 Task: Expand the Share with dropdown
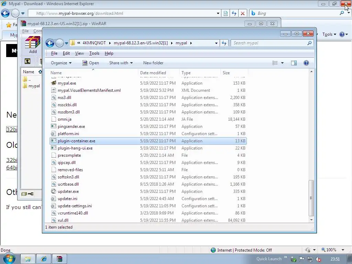point(121,63)
